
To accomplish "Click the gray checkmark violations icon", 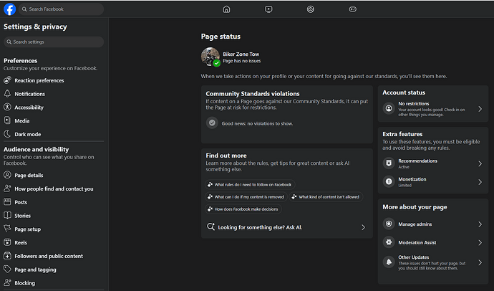I will pos(212,123).
